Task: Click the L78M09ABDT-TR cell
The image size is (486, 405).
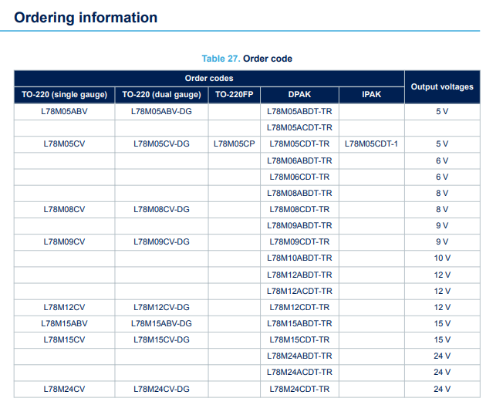Action: tap(299, 225)
